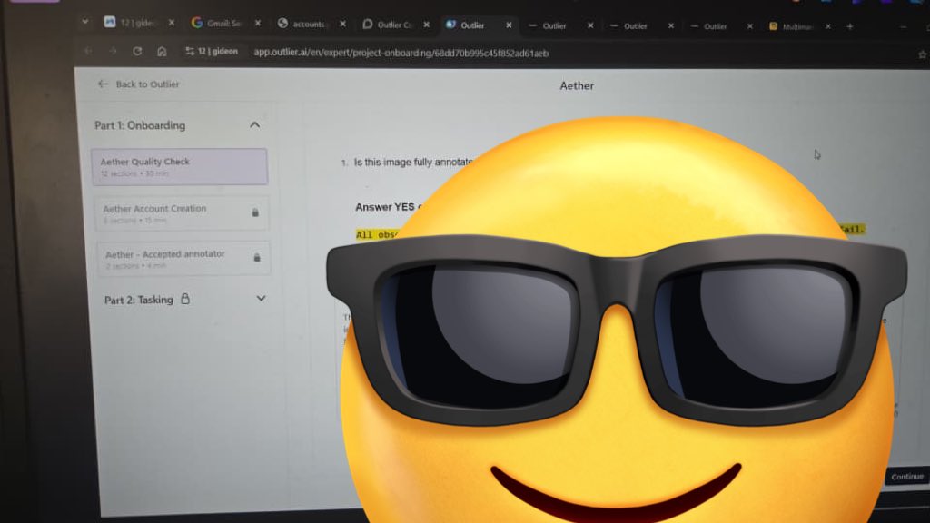Reload the page

pos(137,51)
